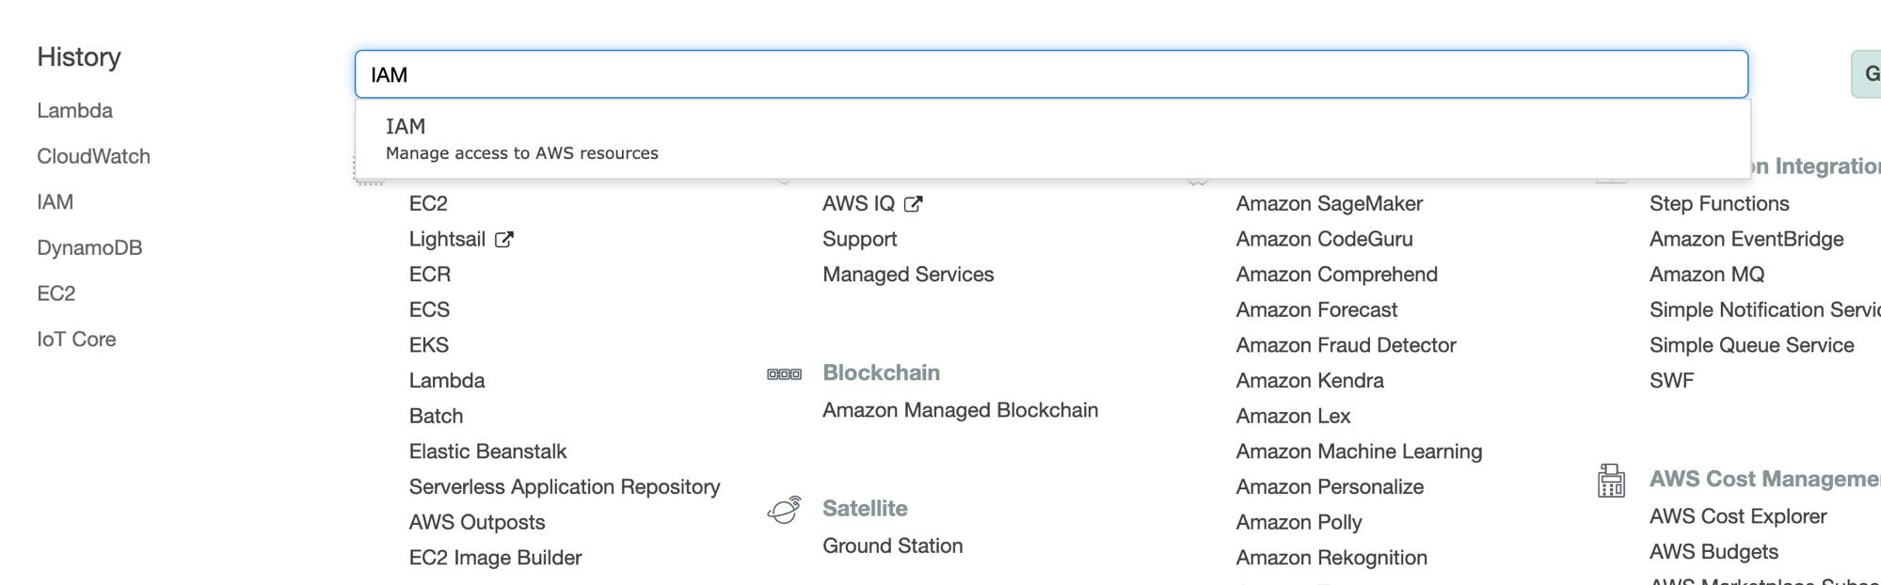Open EC2 Image Builder
The height and width of the screenshot is (585, 1881).
tap(495, 559)
